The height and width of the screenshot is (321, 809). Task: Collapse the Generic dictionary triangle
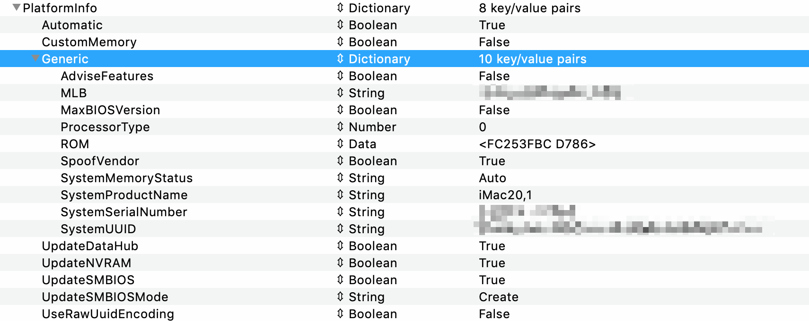[35, 59]
